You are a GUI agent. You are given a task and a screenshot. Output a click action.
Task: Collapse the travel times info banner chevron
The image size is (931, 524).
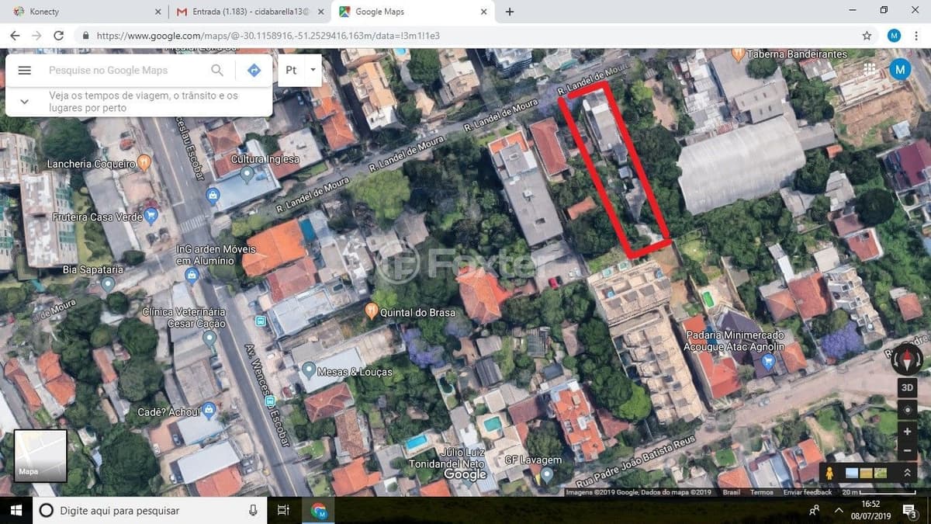24,101
